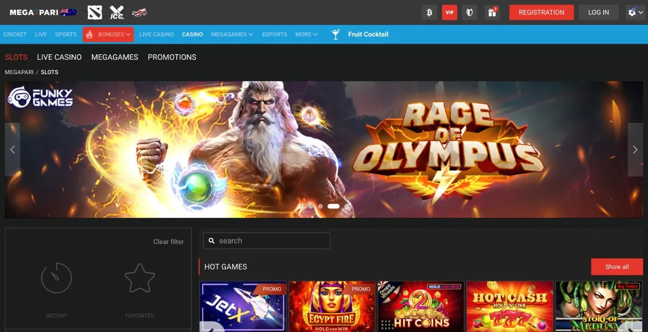Click the gift box with notification badge
The image size is (648, 332).
(x=492, y=12)
